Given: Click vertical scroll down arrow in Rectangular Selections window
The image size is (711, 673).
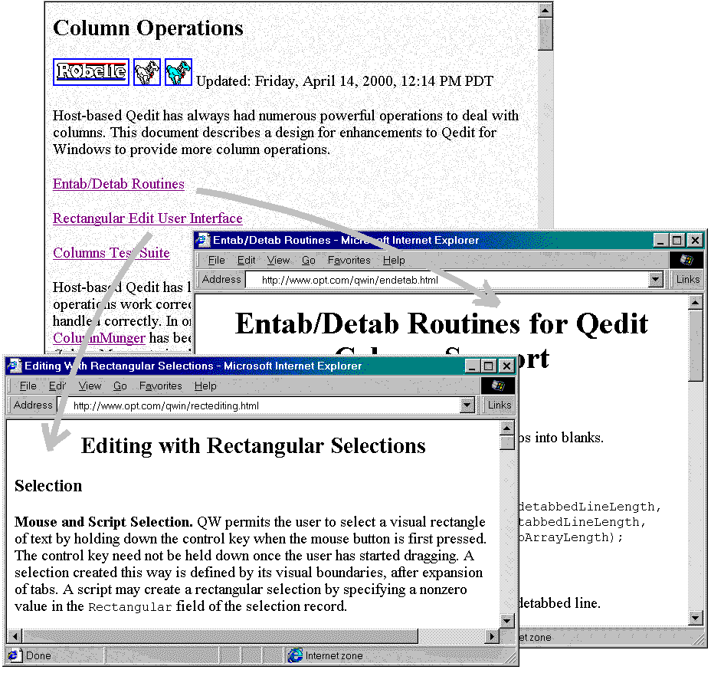Looking at the screenshot, I should coord(507,620).
